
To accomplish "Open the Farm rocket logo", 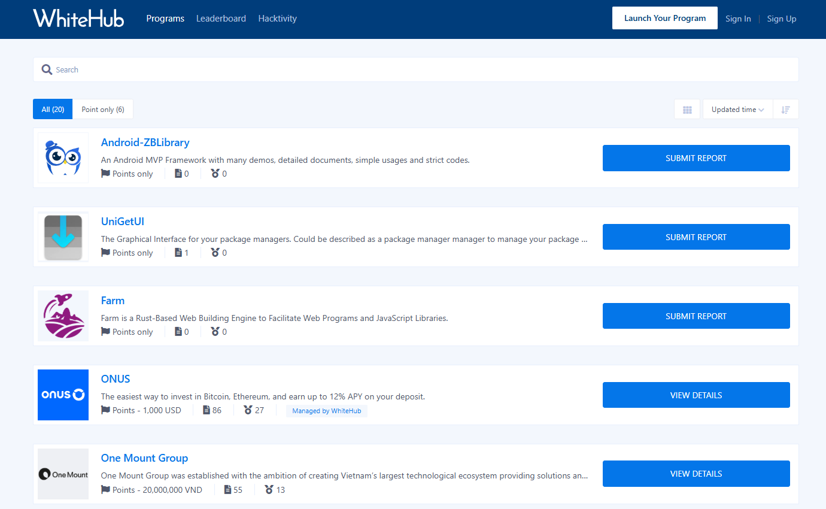I will pyautogui.click(x=63, y=316).
